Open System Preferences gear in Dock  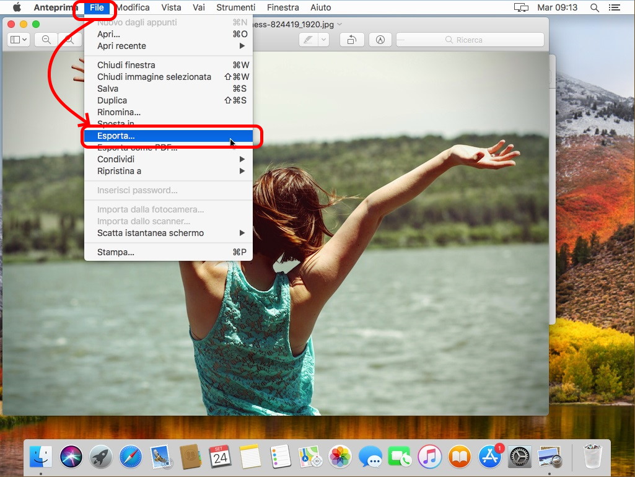coord(520,457)
